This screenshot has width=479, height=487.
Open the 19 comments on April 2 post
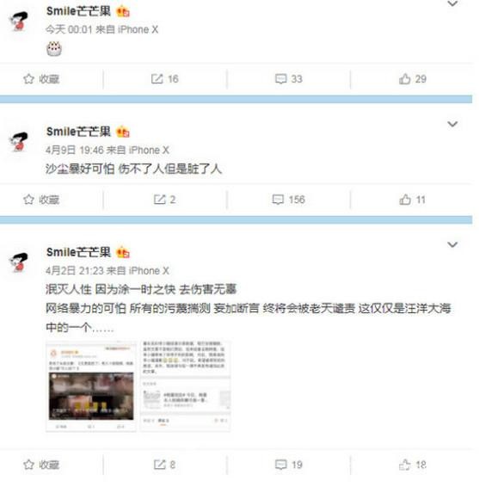(x=289, y=465)
